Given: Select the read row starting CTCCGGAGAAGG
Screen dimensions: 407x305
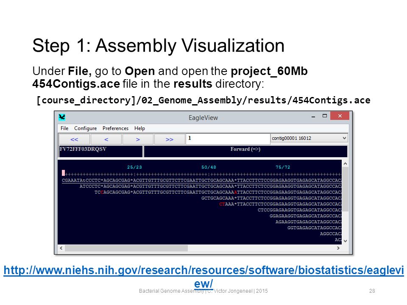Looking at the screenshot, I should tap(300, 210).
